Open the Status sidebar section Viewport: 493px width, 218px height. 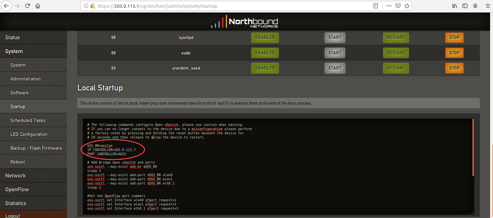click(x=34, y=37)
